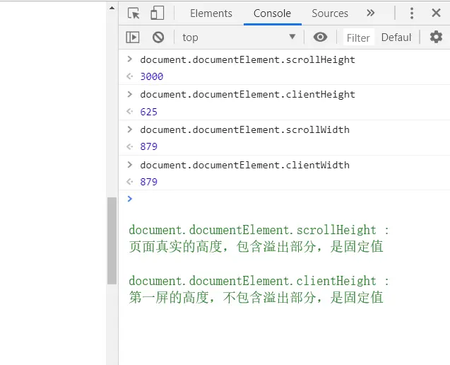Open the Sources tab

[x=330, y=13]
